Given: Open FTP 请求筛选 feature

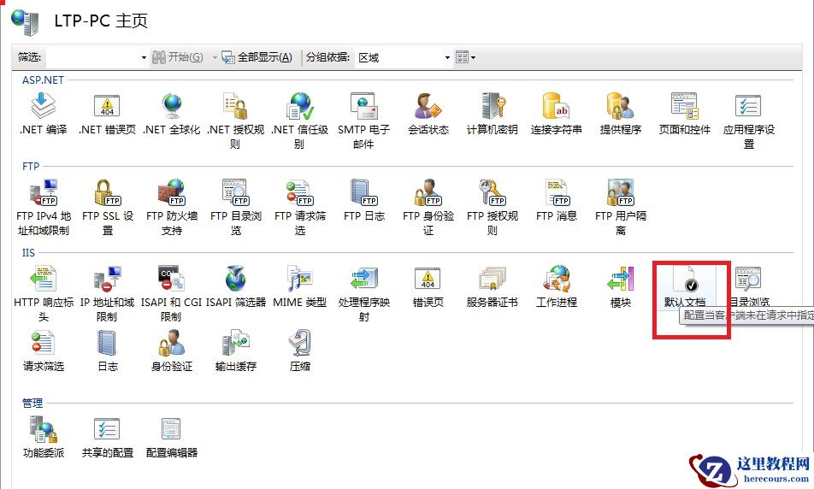Looking at the screenshot, I should (300, 207).
